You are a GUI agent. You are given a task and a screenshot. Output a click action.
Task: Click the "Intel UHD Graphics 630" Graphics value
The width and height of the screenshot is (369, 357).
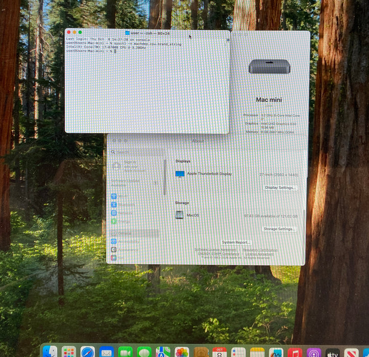tap(278, 124)
